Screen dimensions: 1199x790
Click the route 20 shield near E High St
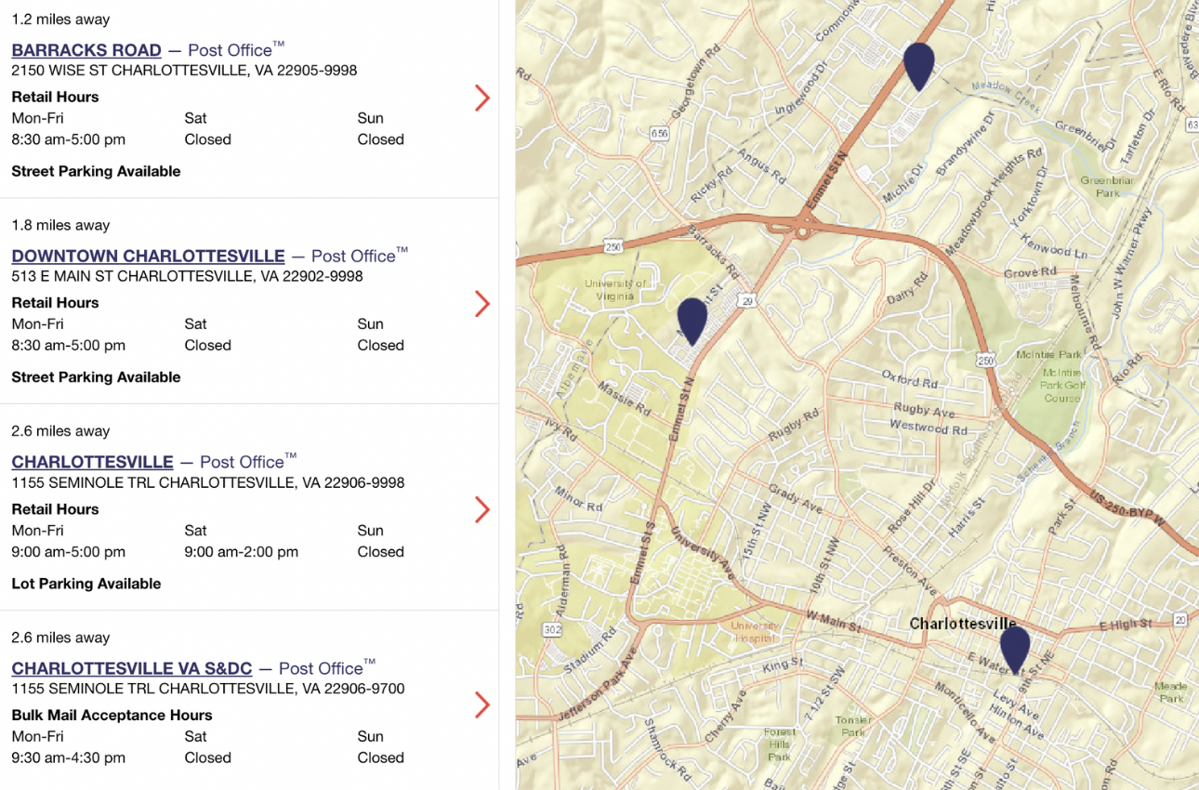[x=1180, y=619]
